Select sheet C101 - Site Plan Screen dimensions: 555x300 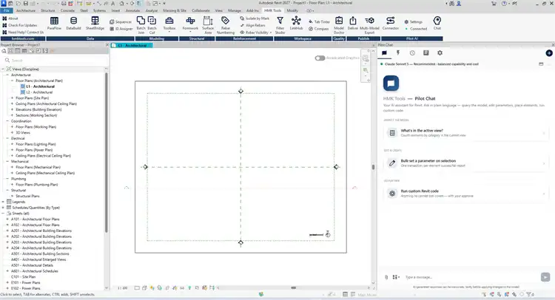coord(24,276)
